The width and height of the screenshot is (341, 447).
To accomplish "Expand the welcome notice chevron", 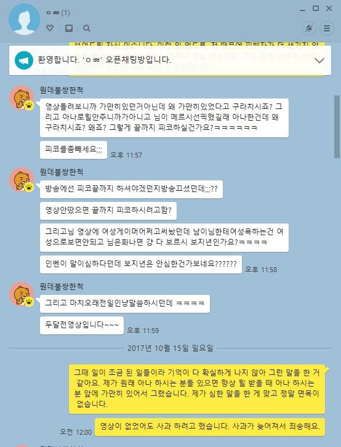I will pyautogui.click(x=319, y=61).
